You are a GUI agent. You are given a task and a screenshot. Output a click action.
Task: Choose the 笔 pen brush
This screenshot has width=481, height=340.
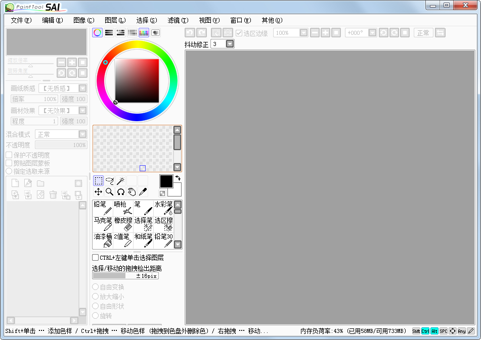click(x=143, y=208)
